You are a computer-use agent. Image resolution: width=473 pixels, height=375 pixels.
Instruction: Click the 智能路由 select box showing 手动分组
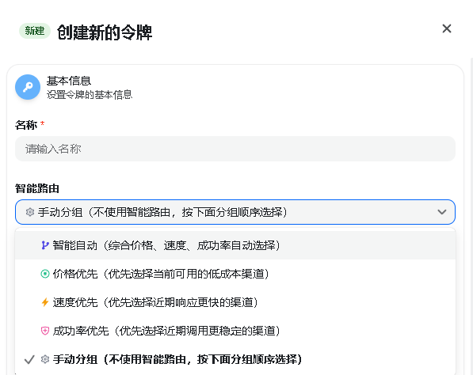[235, 212]
